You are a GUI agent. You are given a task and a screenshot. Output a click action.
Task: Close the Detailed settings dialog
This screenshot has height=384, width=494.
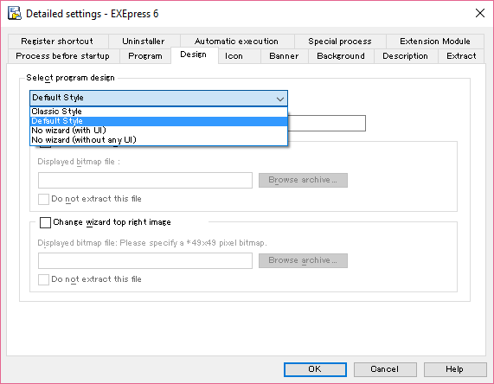[480, 13]
